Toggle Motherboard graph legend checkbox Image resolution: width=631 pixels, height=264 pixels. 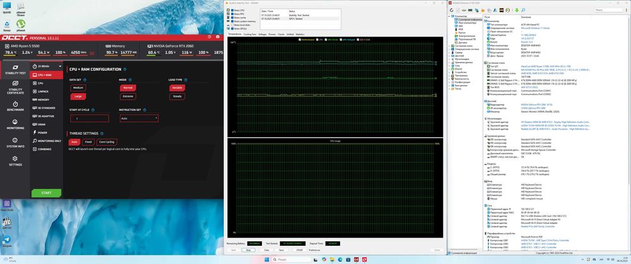click(300, 40)
